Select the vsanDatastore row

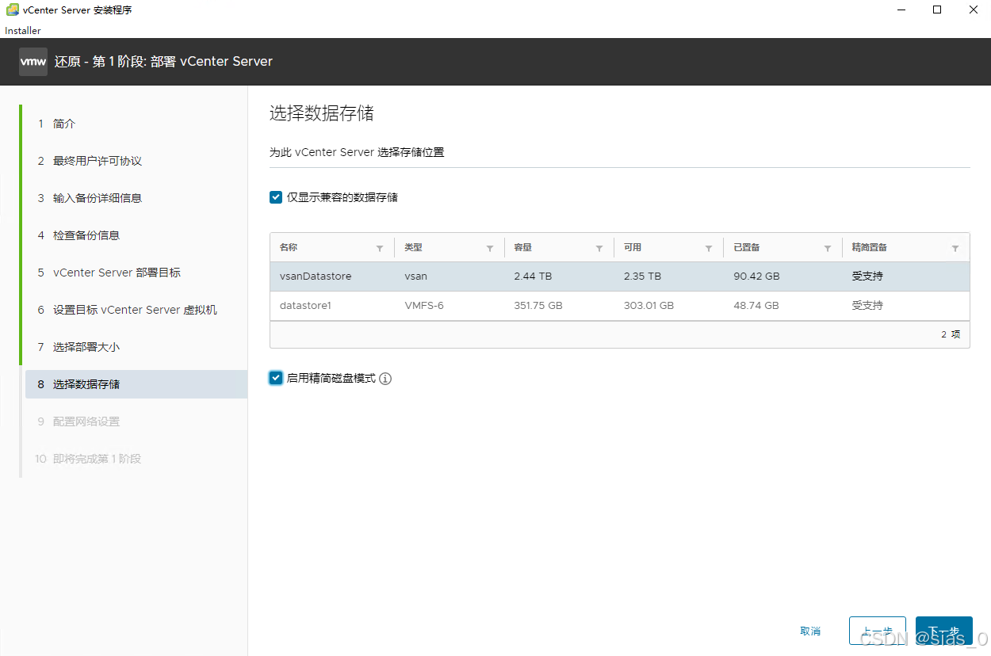pyautogui.click(x=620, y=277)
